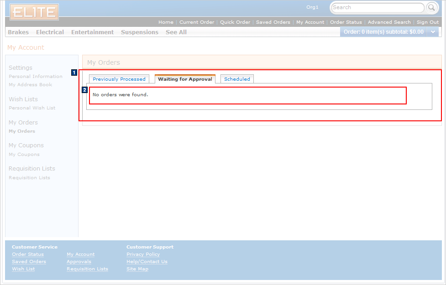The width and height of the screenshot is (446, 285).
Task: Click the ELITE store logo
Action: [34, 12]
